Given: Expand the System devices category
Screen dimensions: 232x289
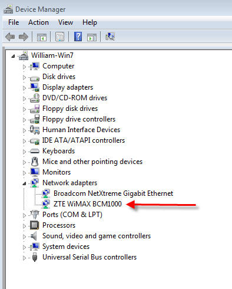Looking at the screenshot, I should [24, 247].
